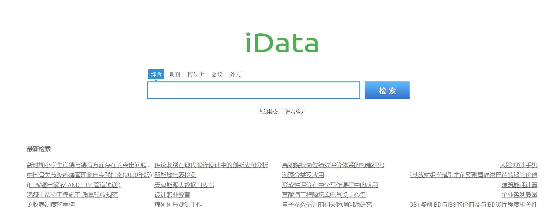The width and height of the screenshot is (554, 218).
Task: Open link 智能燃气表检测
Action: coord(175,175)
